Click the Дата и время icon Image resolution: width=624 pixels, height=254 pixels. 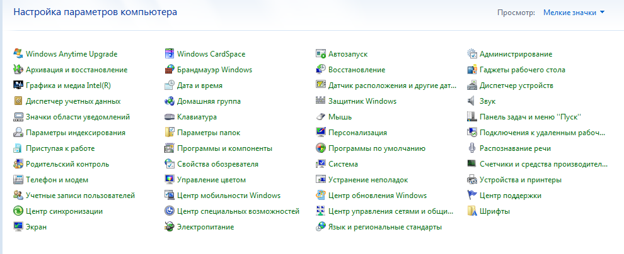(x=170, y=85)
